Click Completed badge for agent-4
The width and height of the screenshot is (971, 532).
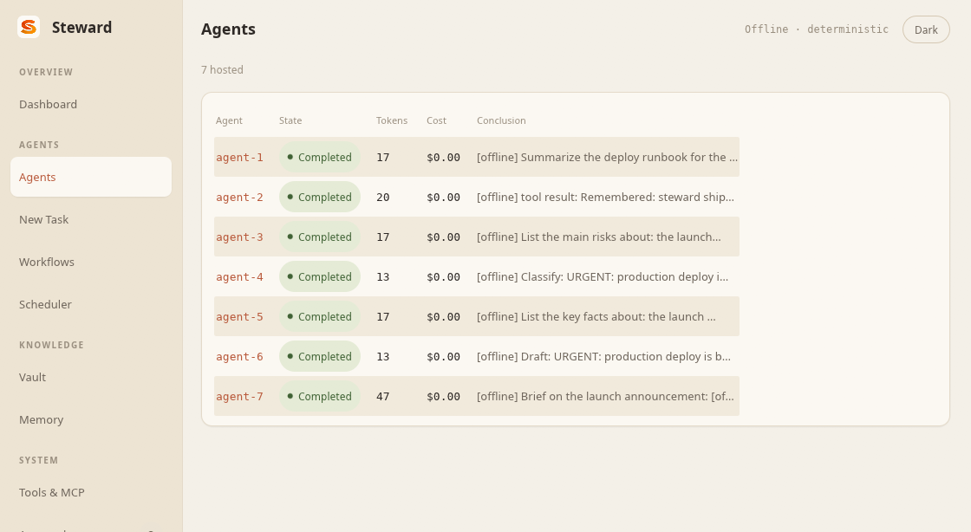pyautogui.click(x=320, y=276)
